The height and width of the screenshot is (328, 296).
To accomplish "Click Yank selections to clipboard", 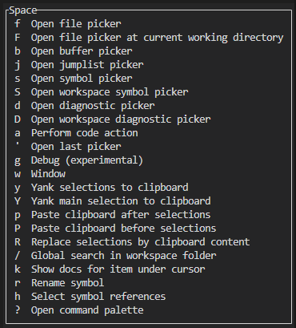I will point(102,188).
